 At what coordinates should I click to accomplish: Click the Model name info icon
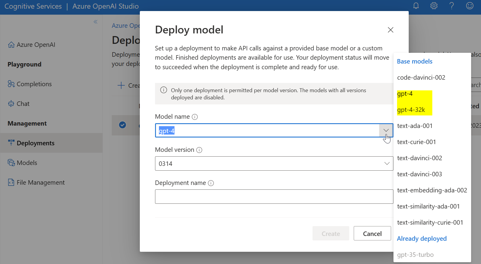coord(195,117)
